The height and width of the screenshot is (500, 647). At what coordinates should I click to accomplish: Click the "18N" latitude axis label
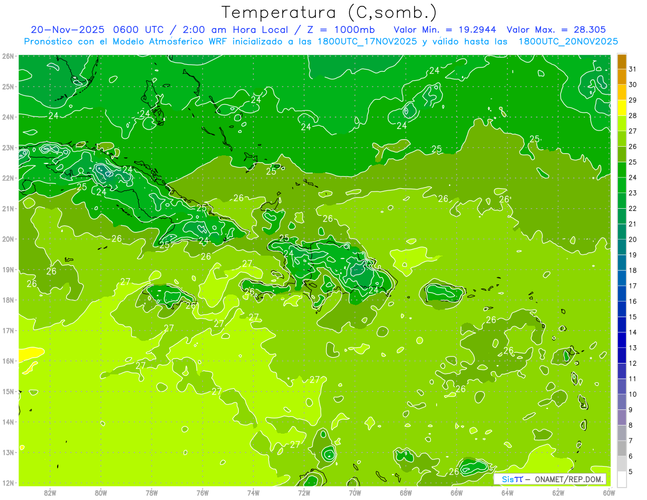[x=8, y=300]
